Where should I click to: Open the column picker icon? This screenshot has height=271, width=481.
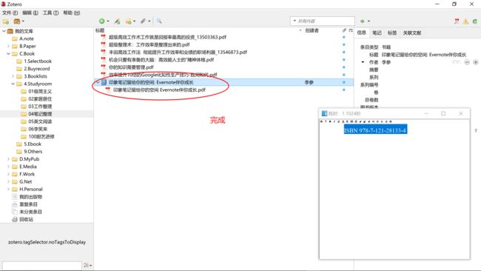coord(351,30)
